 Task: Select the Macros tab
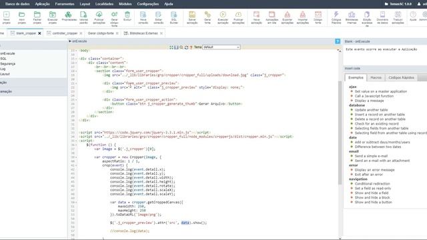pos(376,77)
